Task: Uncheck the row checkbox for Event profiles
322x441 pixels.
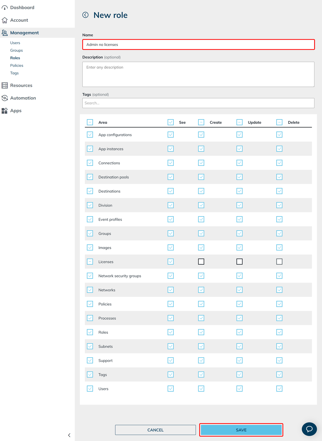Action: click(x=90, y=219)
